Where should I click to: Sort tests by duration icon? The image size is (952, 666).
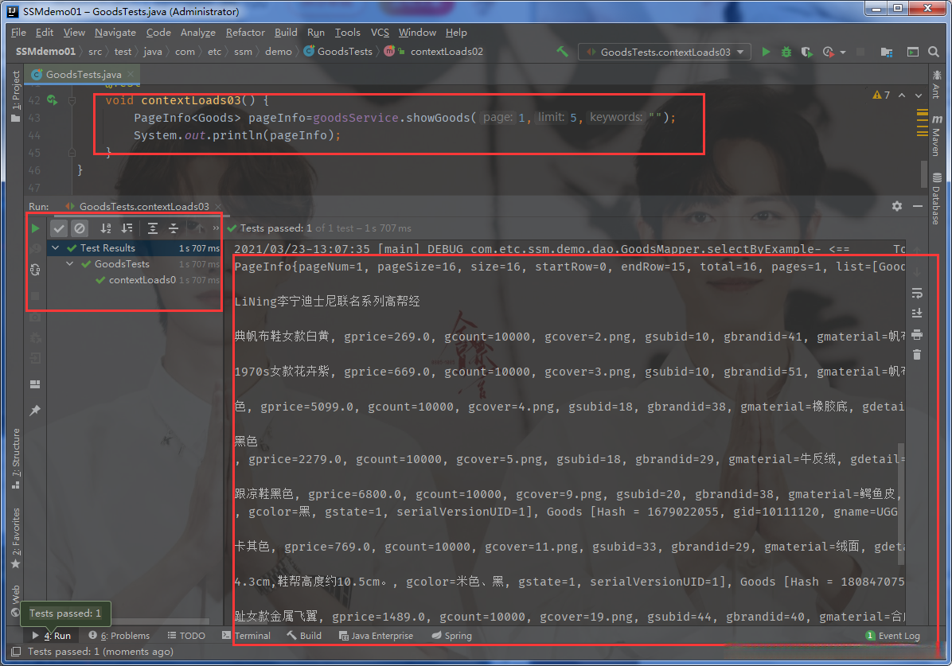[x=127, y=228]
